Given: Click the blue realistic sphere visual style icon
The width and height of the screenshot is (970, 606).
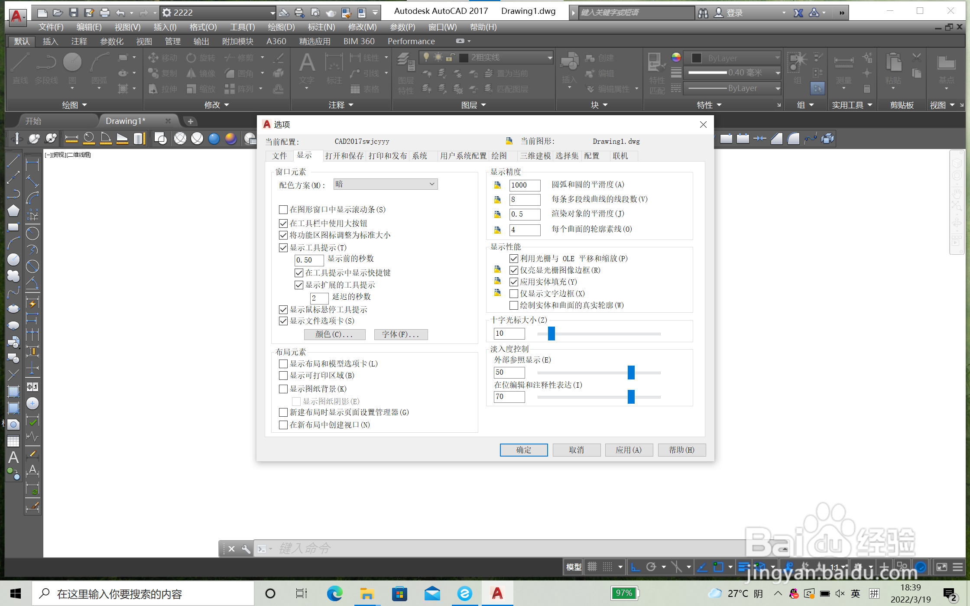Looking at the screenshot, I should (214, 139).
